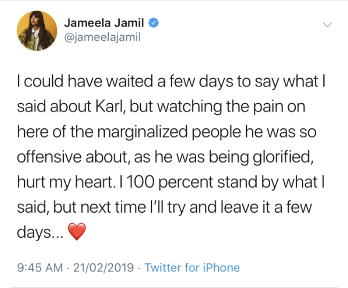The height and width of the screenshot is (288, 348).
Task: Click the blue verified badge
Action: [154, 23]
